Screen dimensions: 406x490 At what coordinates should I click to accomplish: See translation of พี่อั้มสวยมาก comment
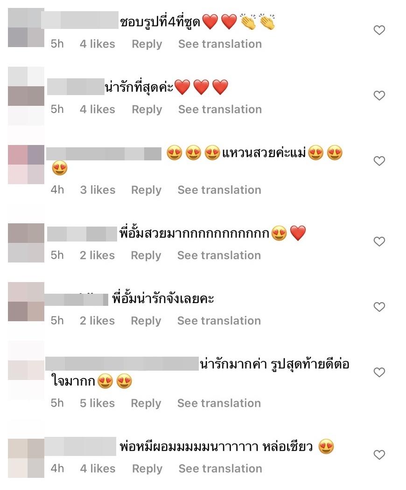(x=219, y=255)
